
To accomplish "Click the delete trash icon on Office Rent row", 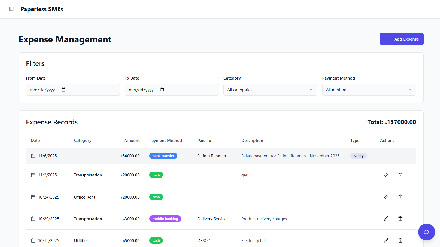I will pos(400,197).
